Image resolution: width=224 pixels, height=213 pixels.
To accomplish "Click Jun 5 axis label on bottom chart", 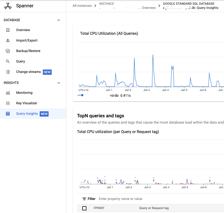I will [x=185, y=187].
